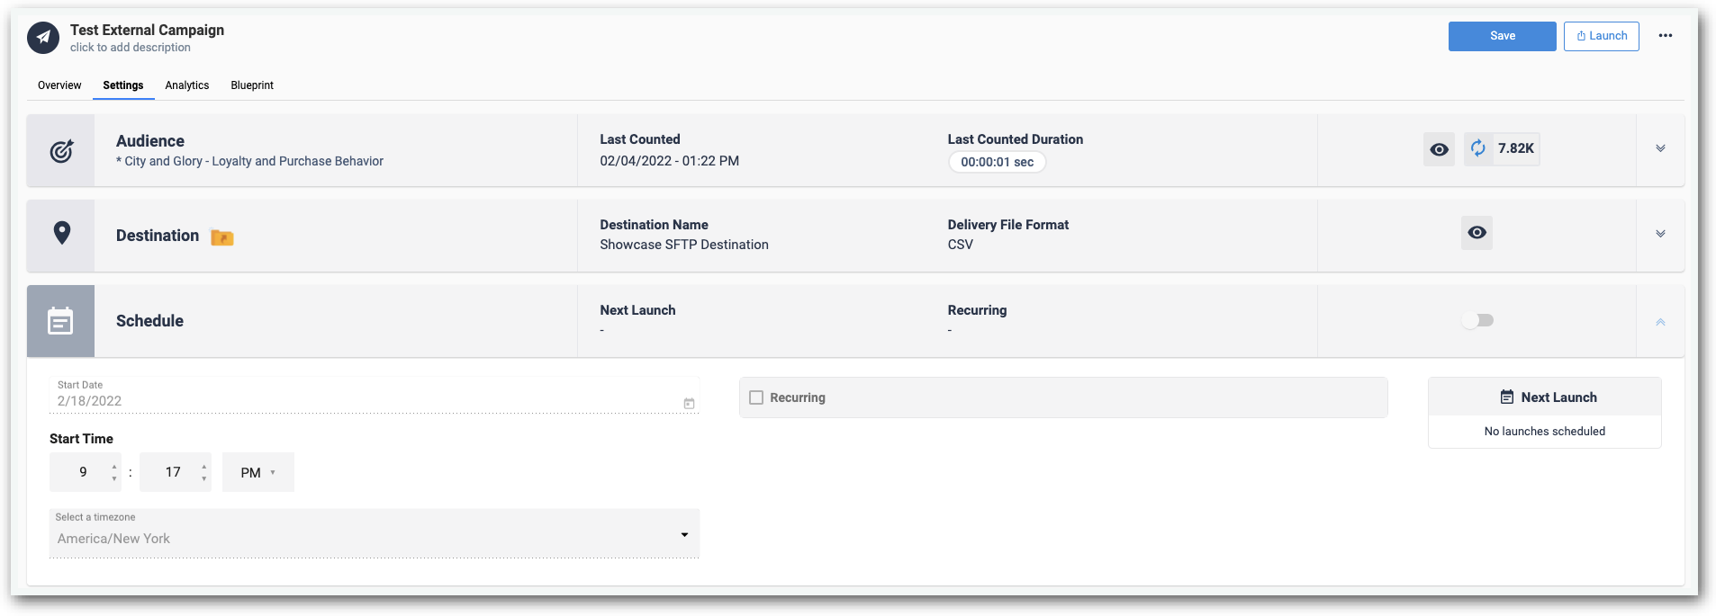Open the America/New York timezone dropdown
Image resolution: width=1716 pixels, height=616 pixels.
tap(374, 533)
